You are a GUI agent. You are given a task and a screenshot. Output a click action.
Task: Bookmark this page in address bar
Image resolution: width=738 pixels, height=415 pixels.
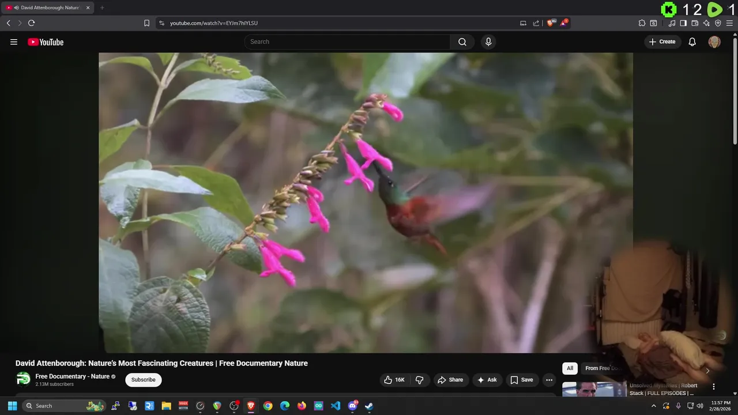146,23
